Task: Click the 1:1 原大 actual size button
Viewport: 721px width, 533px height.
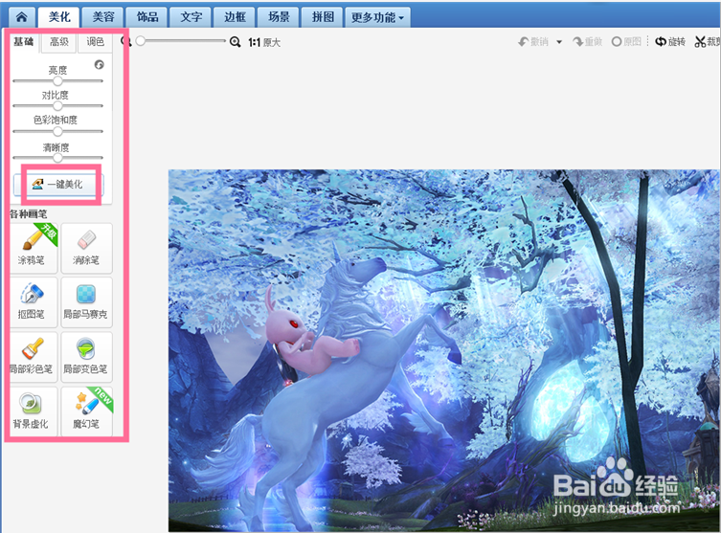Action: [264, 43]
